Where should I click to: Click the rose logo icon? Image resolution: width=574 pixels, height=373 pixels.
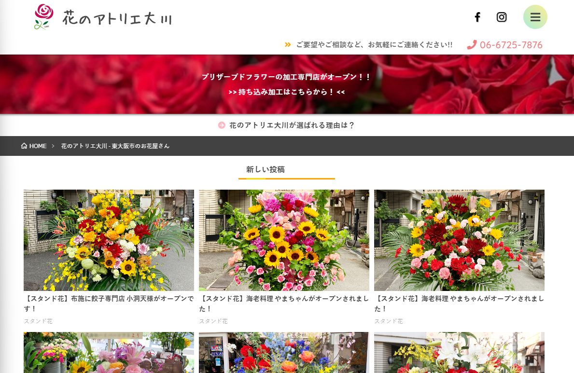click(x=44, y=17)
